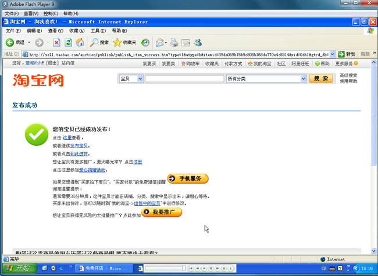Click the skip-to-start button in taskbar player
This screenshot has height=276, width=378.
(191, 268)
